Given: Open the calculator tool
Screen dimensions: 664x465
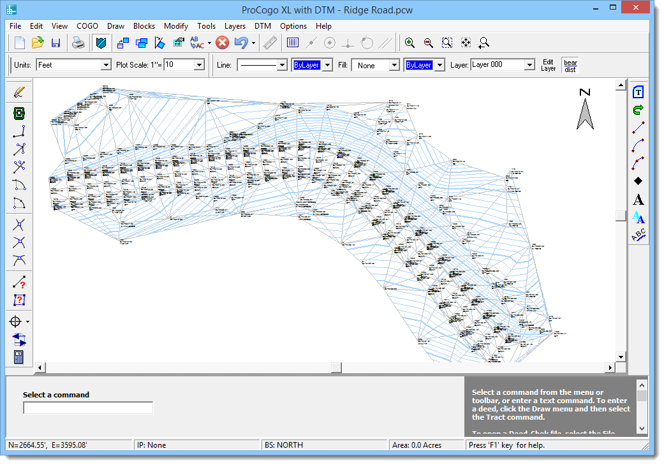Looking at the screenshot, I should pyautogui.click(x=18, y=357).
